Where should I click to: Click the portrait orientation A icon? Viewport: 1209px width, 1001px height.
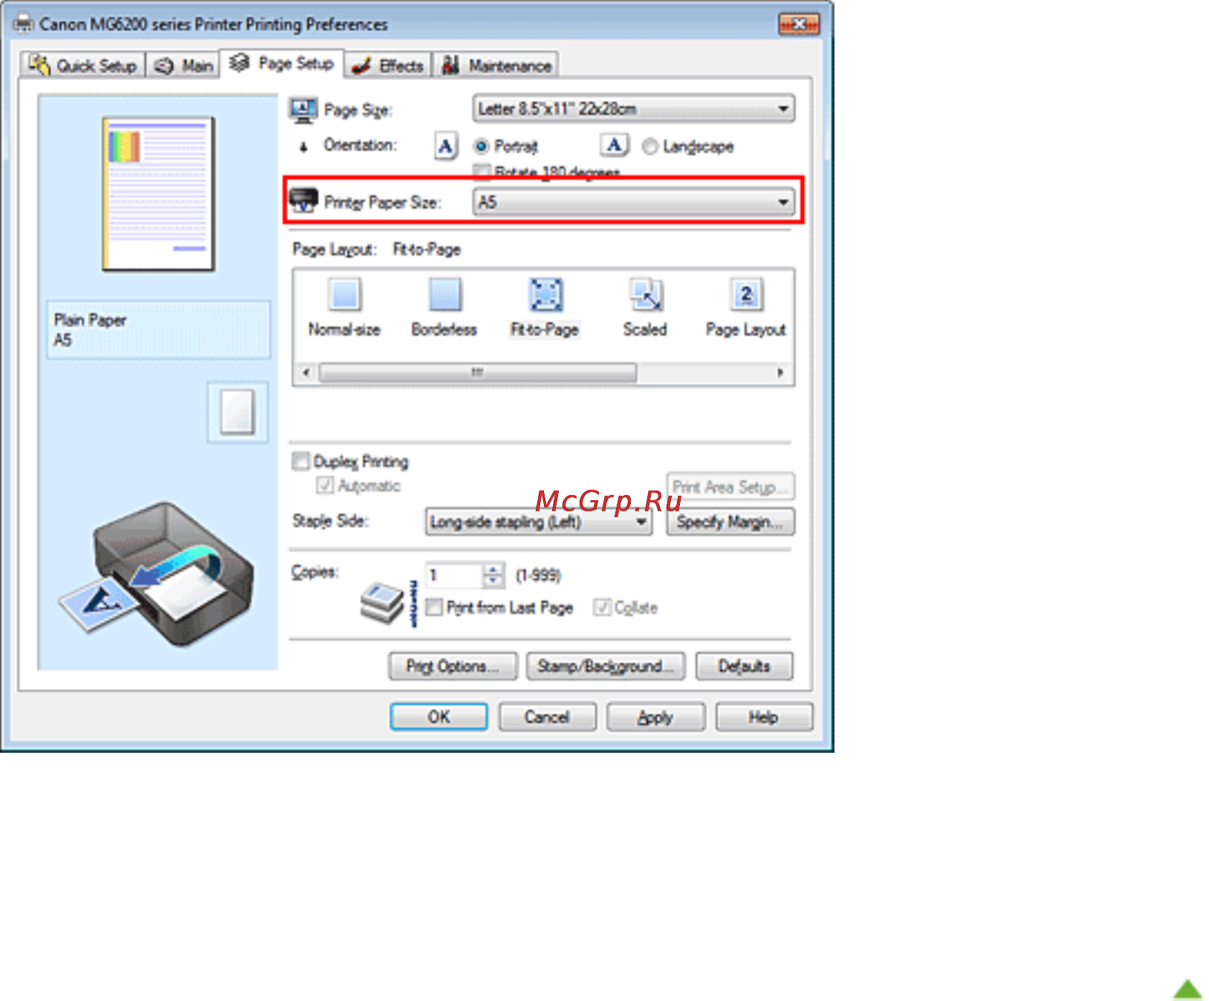tap(445, 146)
